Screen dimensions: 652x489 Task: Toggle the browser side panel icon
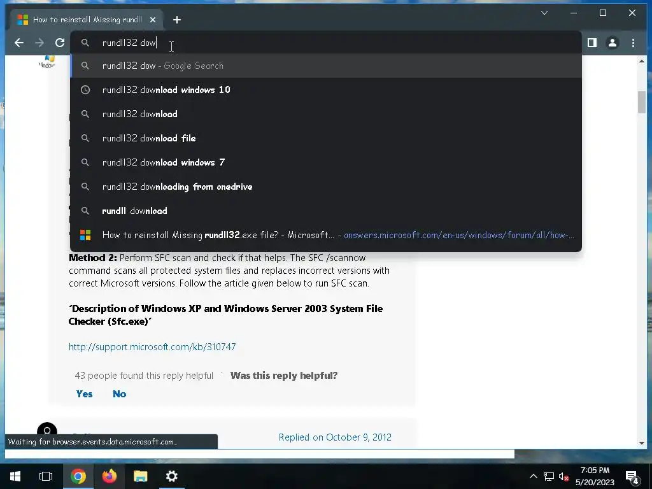(x=592, y=43)
